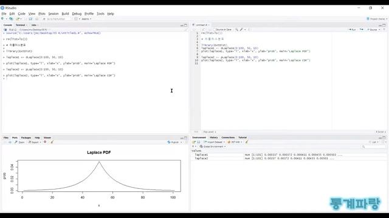Click the next plot arrow icon
The width and height of the screenshot is (389, 218).
click(10, 142)
